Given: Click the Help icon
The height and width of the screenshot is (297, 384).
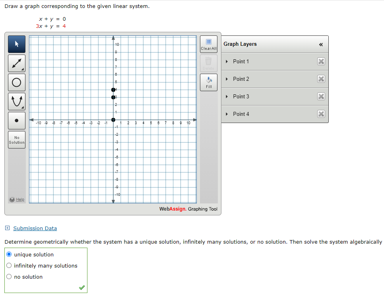Looking at the screenshot, I should tap(12, 199).
